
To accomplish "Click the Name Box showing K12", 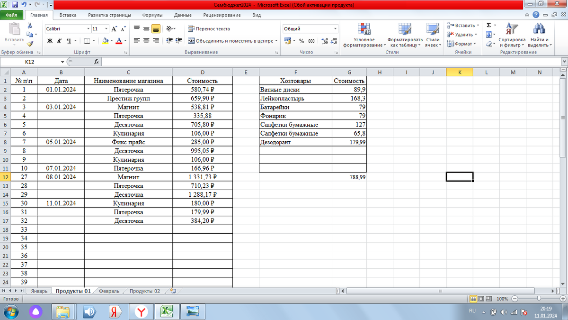I will [31, 62].
